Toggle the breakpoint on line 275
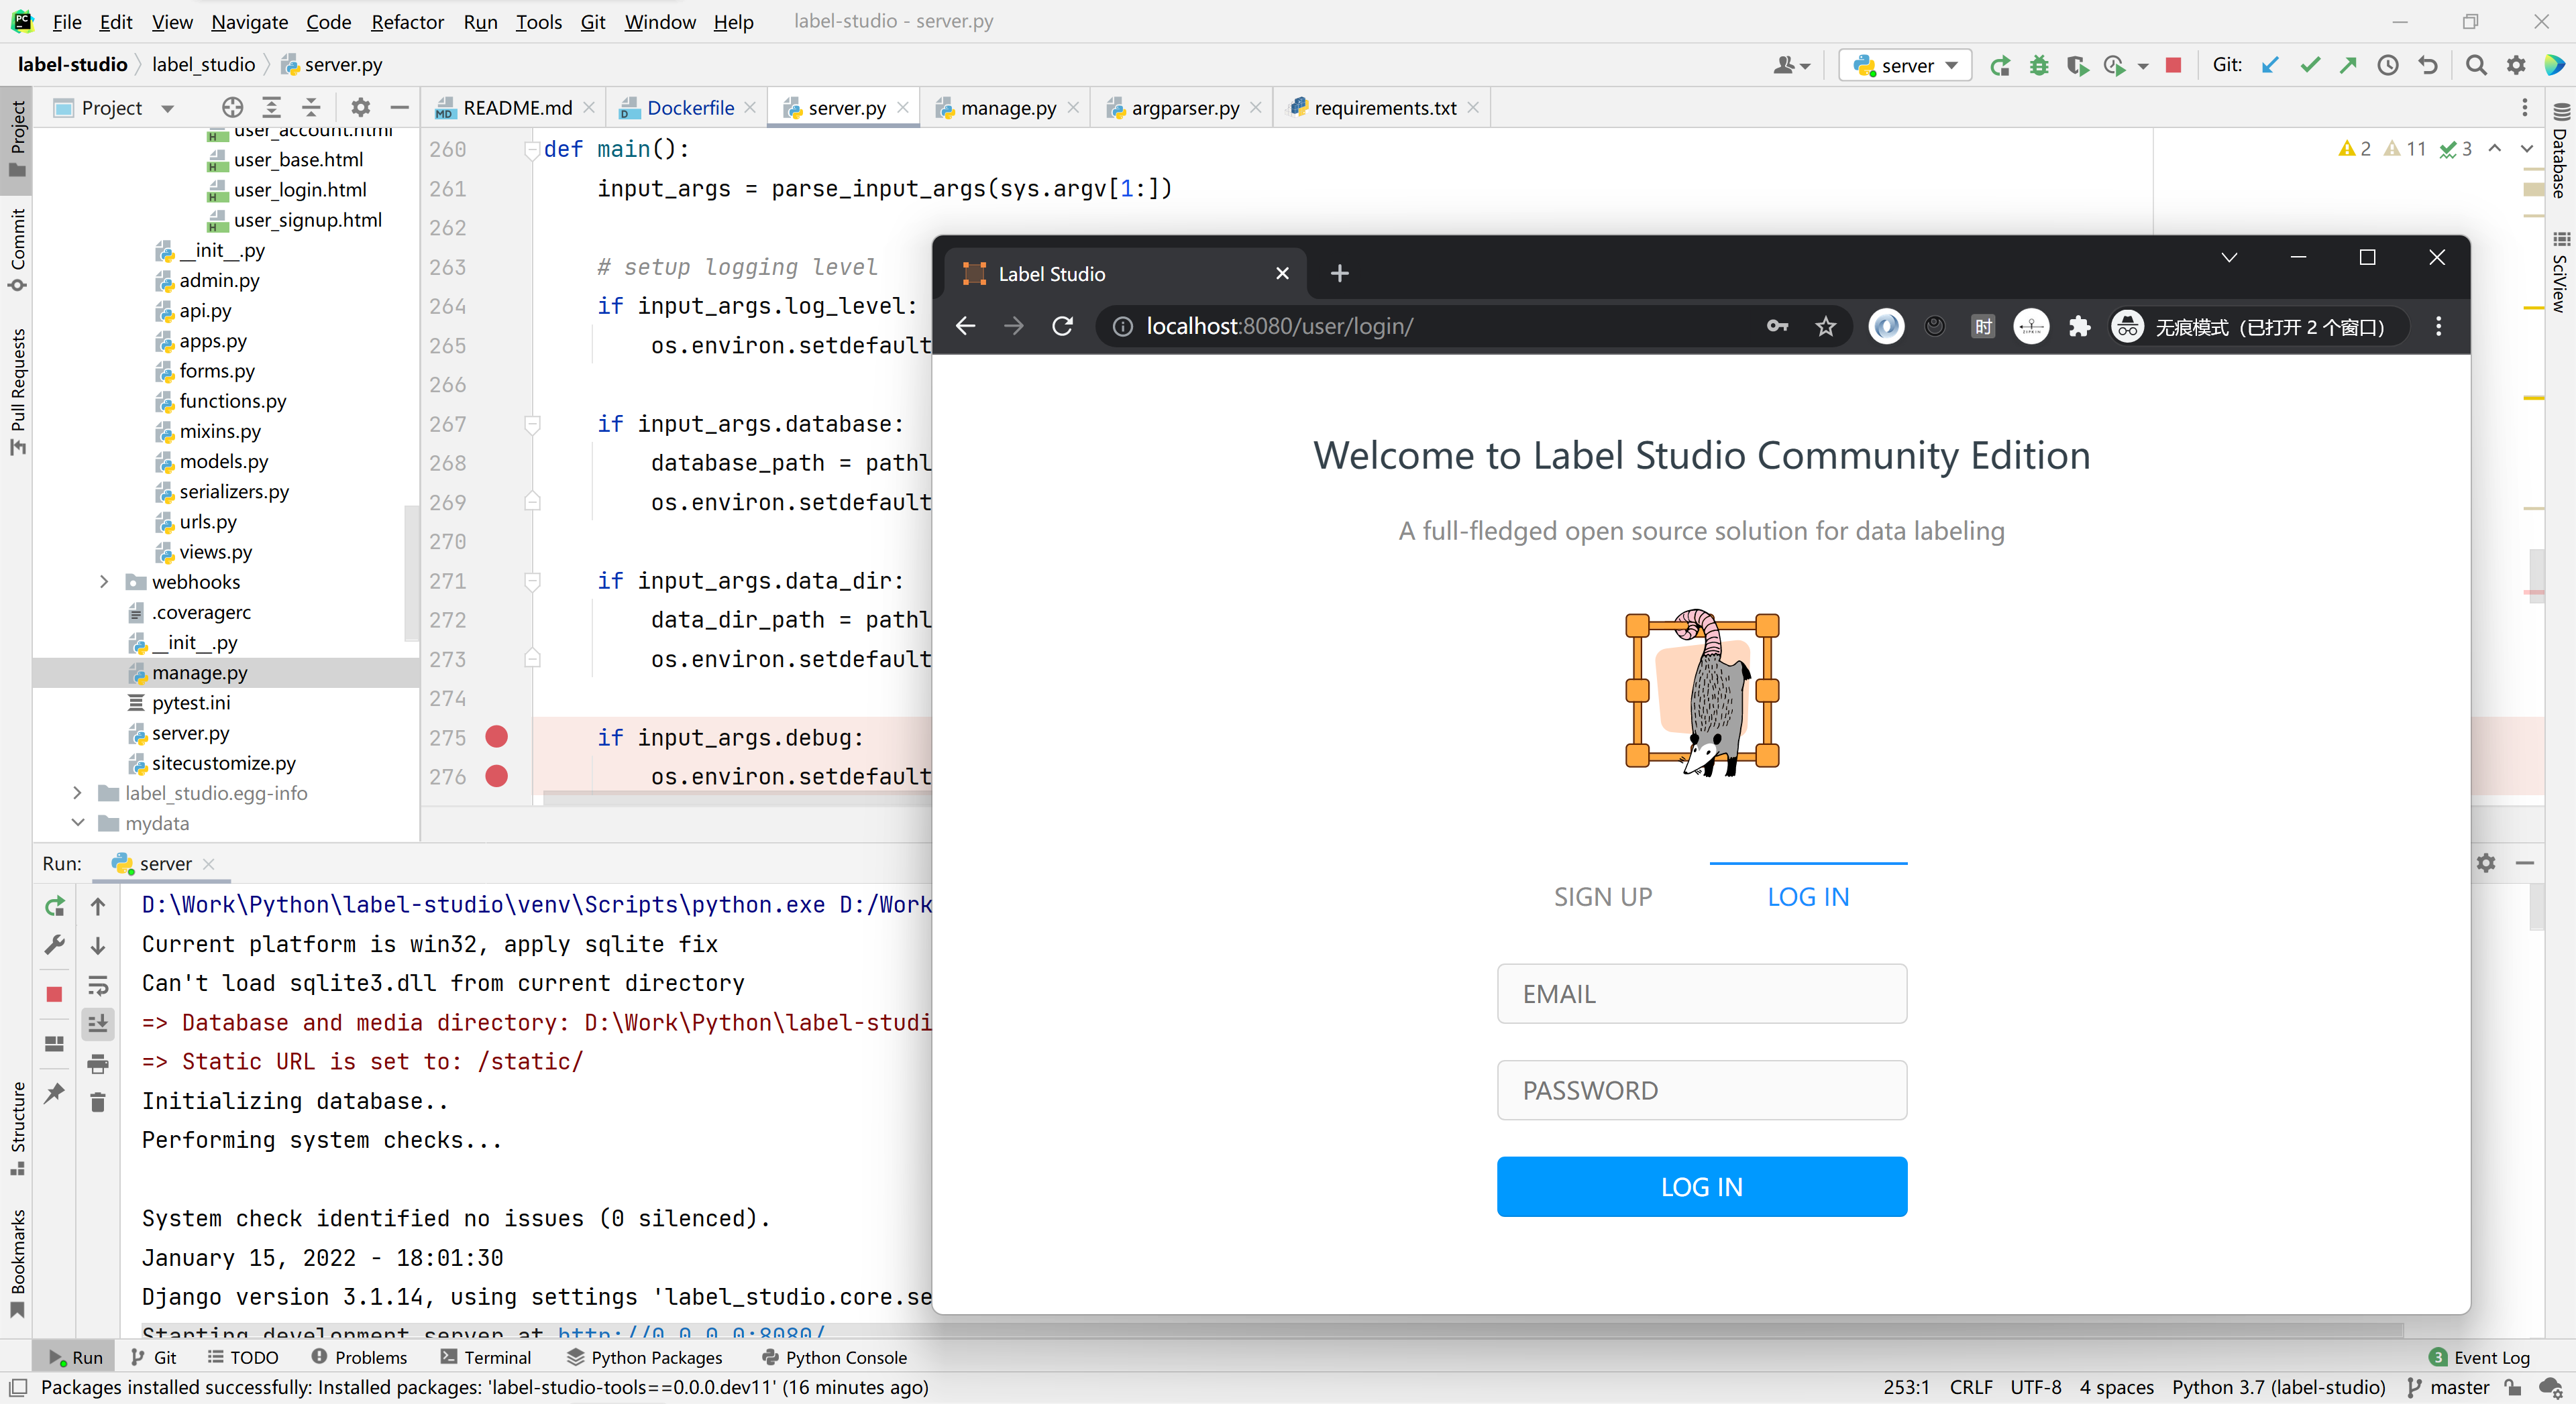 point(496,738)
